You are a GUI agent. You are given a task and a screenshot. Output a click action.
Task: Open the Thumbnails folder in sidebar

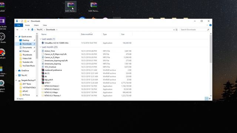(x=27, y=55)
